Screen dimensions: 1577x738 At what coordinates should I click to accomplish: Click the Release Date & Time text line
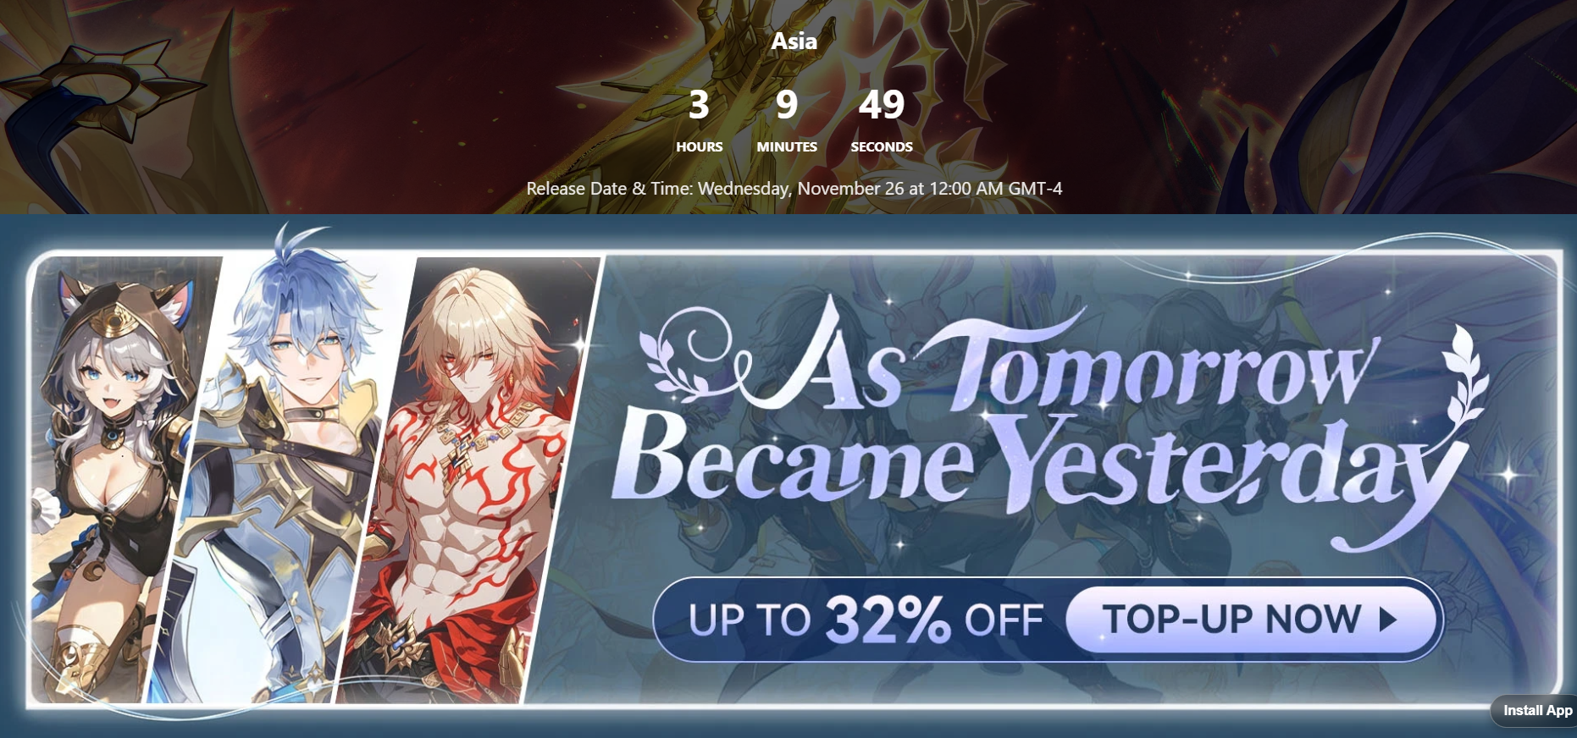pyautogui.click(x=794, y=189)
